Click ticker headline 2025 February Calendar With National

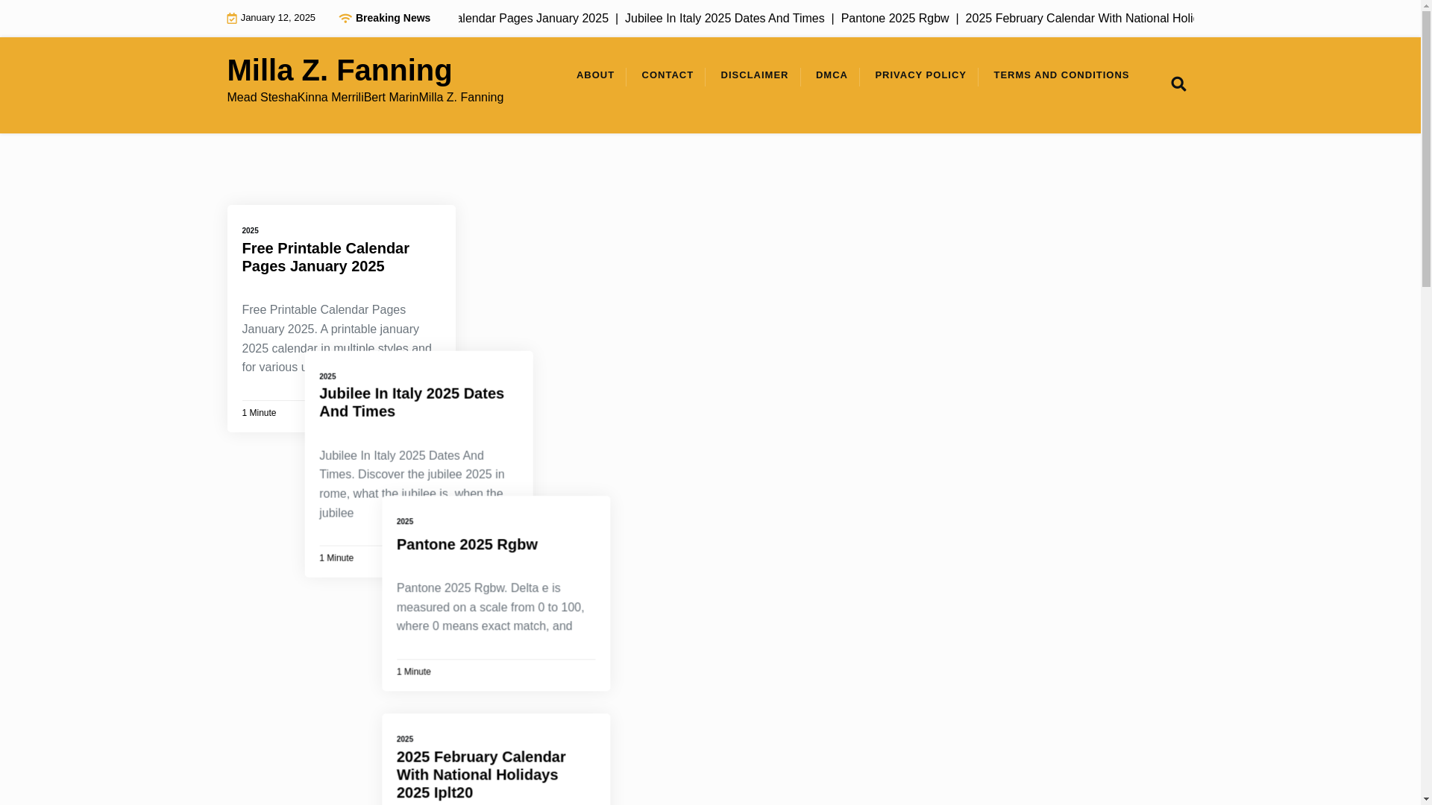pos(1079,19)
